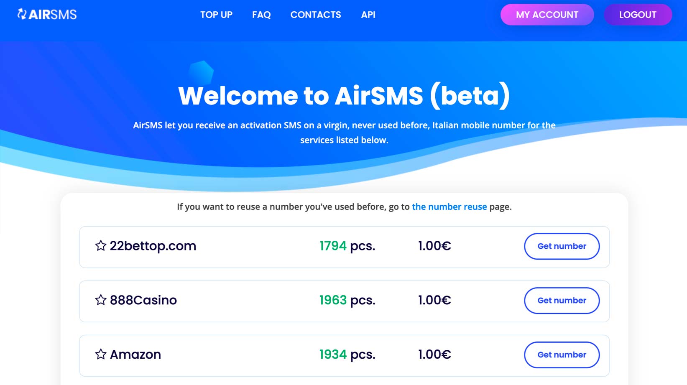Follow the number reuse link
This screenshot has width=687, height=385.
(449, 207)
